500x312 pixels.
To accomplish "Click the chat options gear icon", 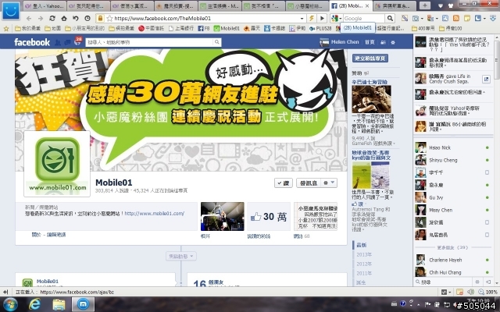I will (x=477, y=282).
